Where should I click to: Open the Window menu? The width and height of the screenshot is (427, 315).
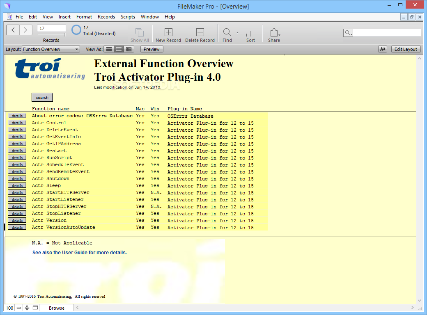click(150, 17)
